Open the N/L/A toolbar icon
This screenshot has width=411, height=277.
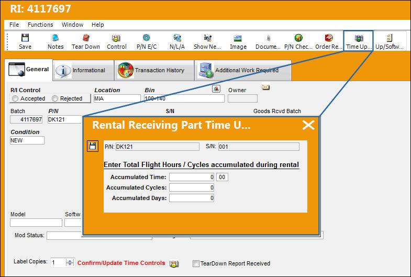coord(177,41)
